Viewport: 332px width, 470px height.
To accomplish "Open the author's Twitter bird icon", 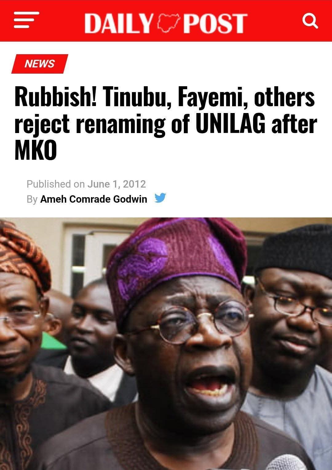I will pyautogui.click(x=160, y=198).
